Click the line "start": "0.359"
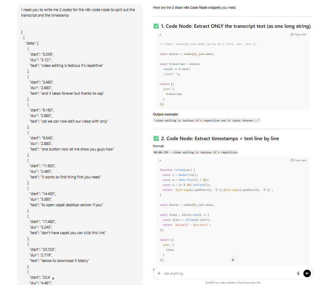Screen dimensions: 324x285 point(42,54)
